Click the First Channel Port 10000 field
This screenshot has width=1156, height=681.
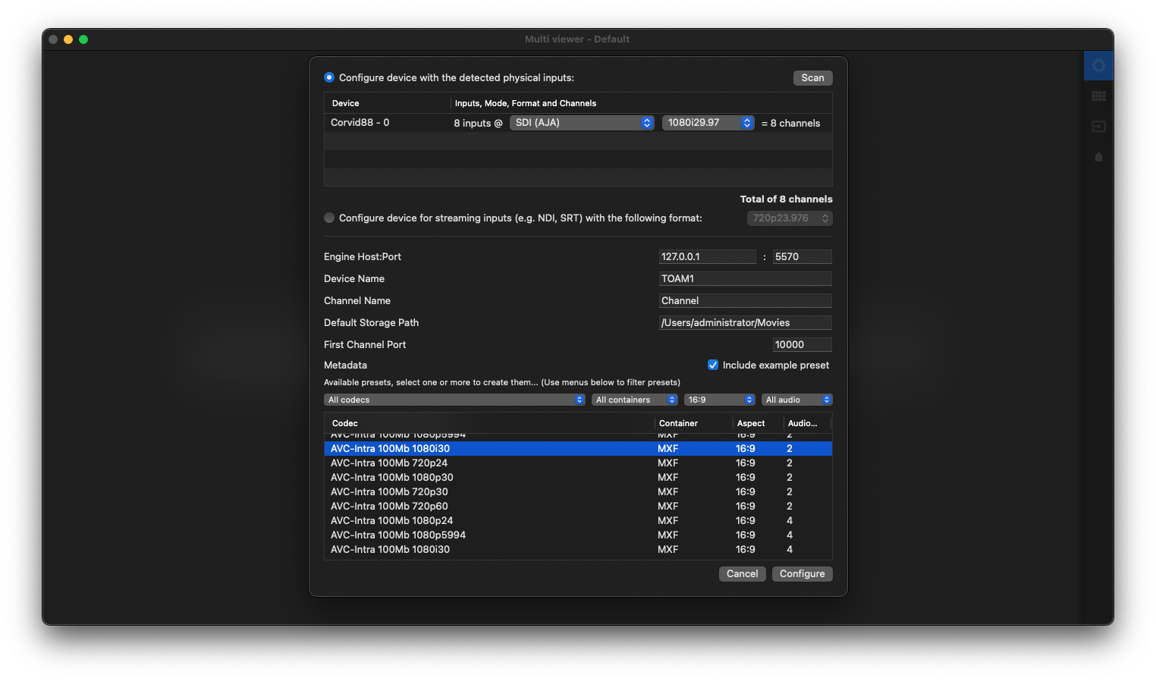803,345
